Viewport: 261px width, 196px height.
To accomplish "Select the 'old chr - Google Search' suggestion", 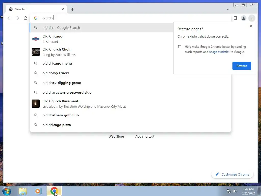I will click(101, 28).
